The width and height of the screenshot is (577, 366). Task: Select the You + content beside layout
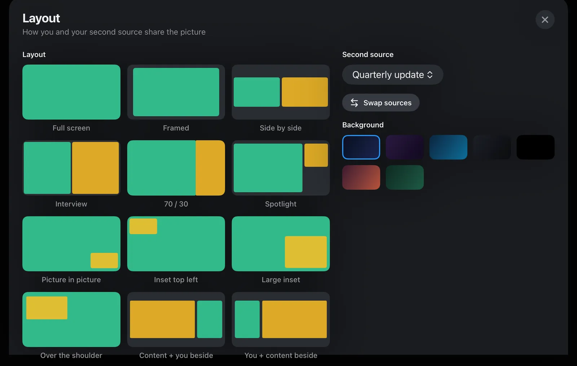point(281,320)
